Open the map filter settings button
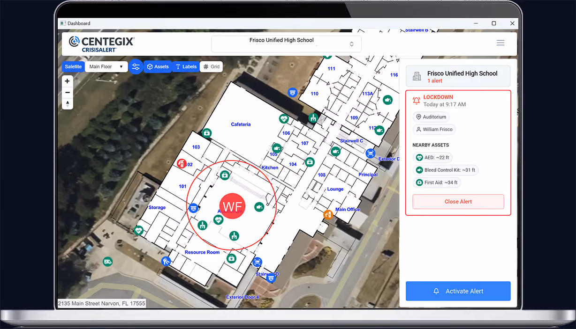 [x=136, y=67]
